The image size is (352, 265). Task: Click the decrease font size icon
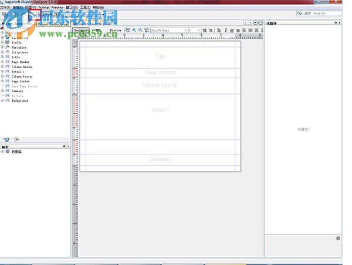[x=211, y=30]
